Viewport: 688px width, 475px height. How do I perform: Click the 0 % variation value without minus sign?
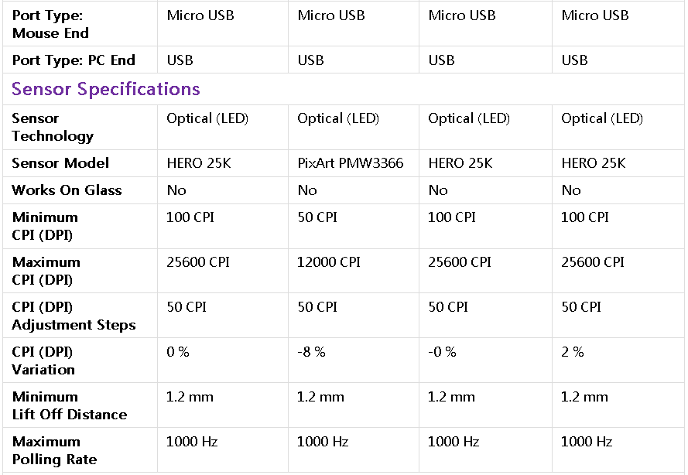[178, 352]
